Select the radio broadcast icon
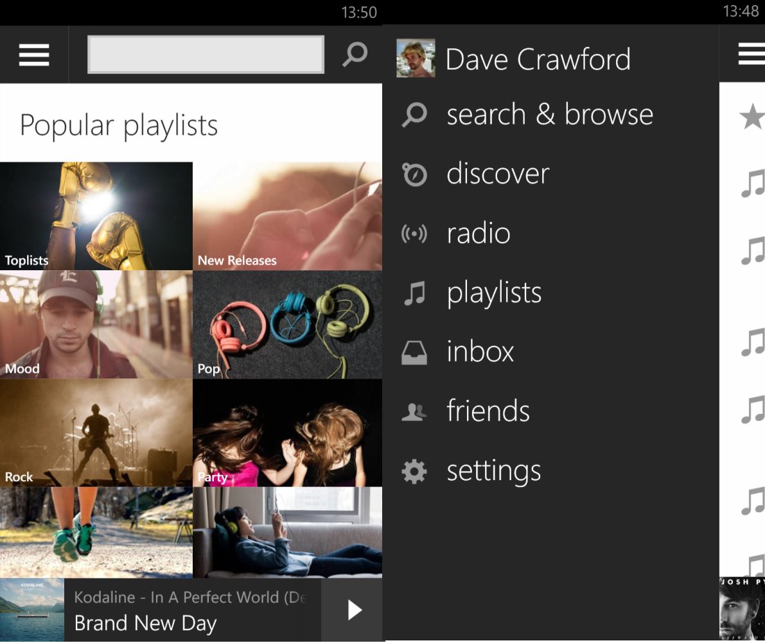The height and width of the screenshot is (643, 765). [x=415, y=233]
